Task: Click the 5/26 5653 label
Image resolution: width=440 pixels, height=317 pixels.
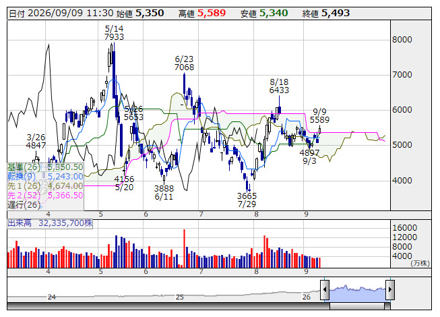Action: tap(133, 113)
